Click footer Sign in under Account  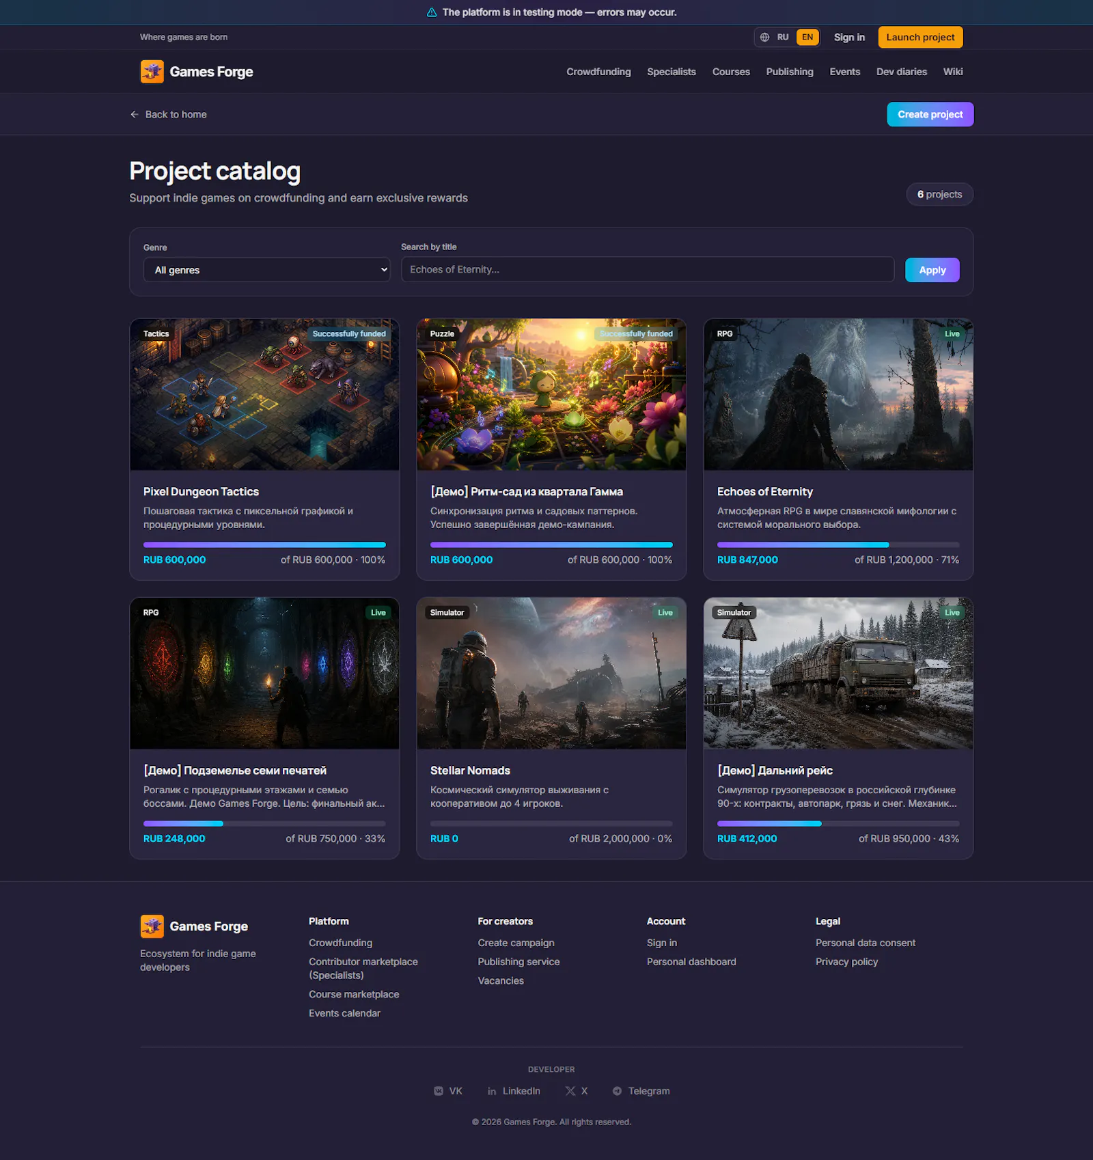tap(662, 943)
